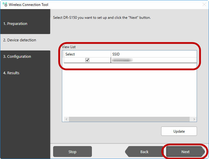Click the Stop button
The height and width of the screenshot is (159, 209).
click(72, 152)
